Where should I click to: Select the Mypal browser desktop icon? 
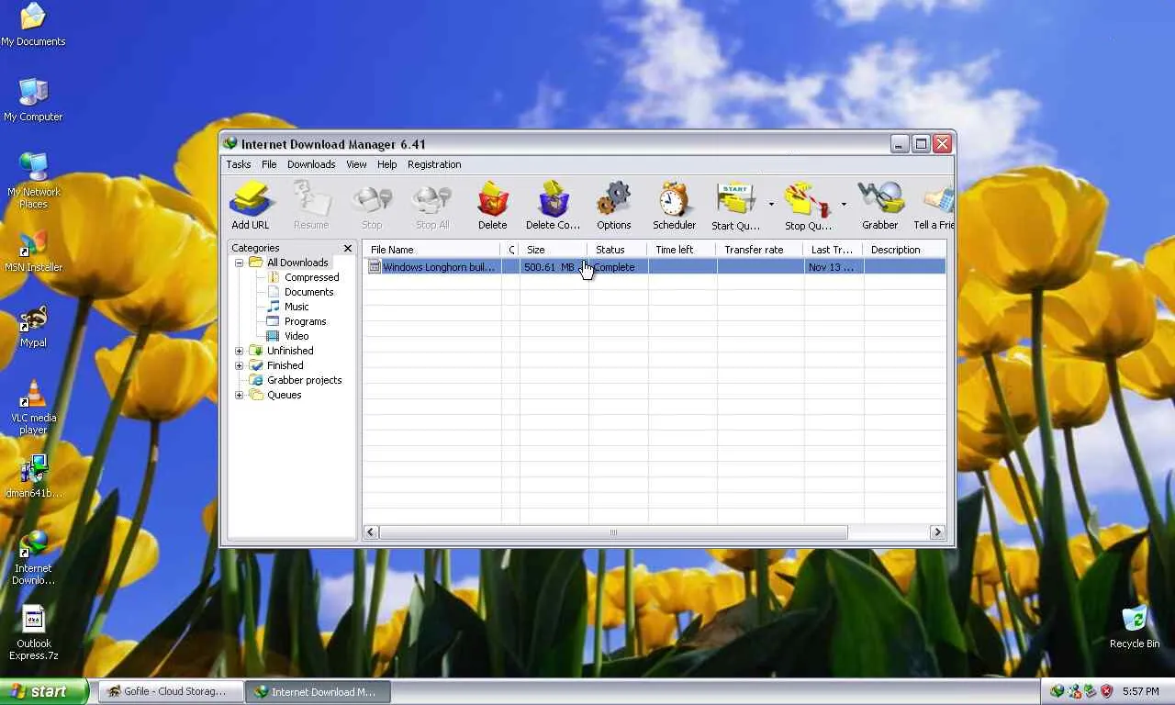tap(33, 326)
